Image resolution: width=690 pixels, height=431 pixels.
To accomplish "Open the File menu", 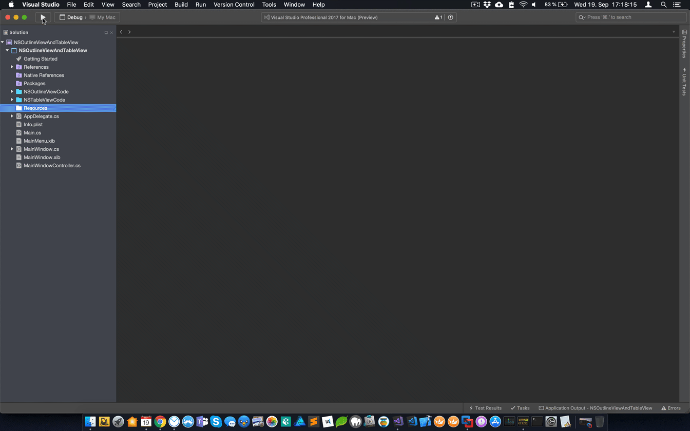I will 71,5.
